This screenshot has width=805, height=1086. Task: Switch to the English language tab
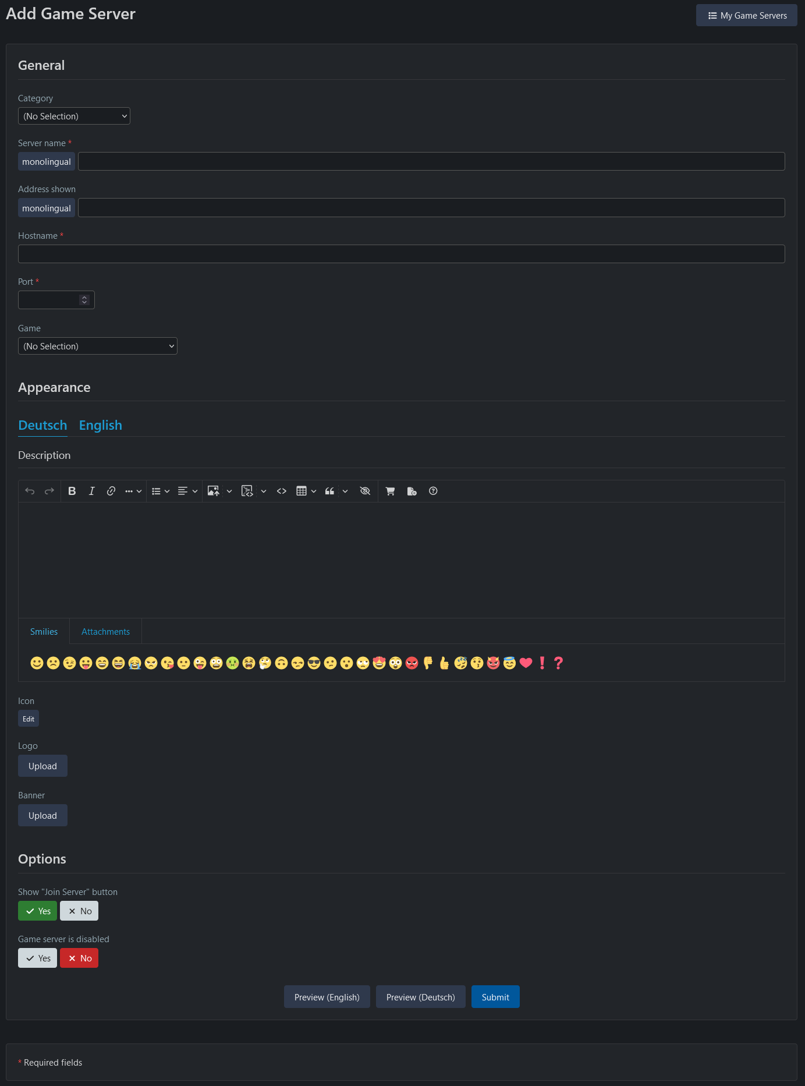point(101,425)
